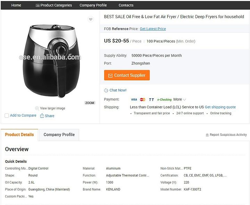Viewport: 250px width, 205px height.
Task: Click the magnifier icon beside View larger image
Action: click(x=37, y=108)
